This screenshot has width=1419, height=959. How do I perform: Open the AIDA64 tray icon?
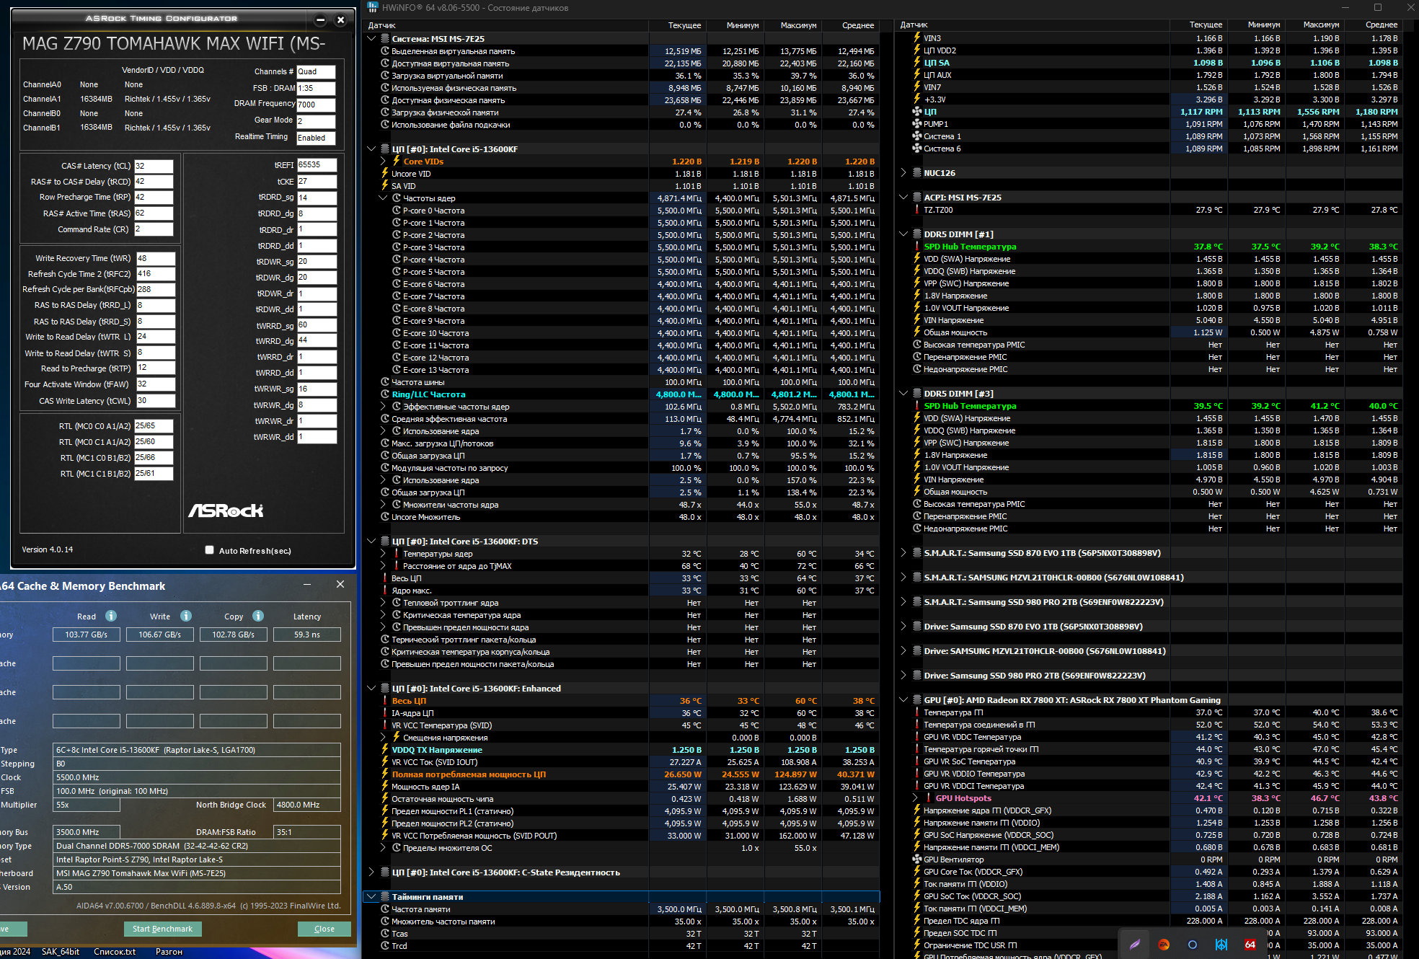pos(1250,945)
